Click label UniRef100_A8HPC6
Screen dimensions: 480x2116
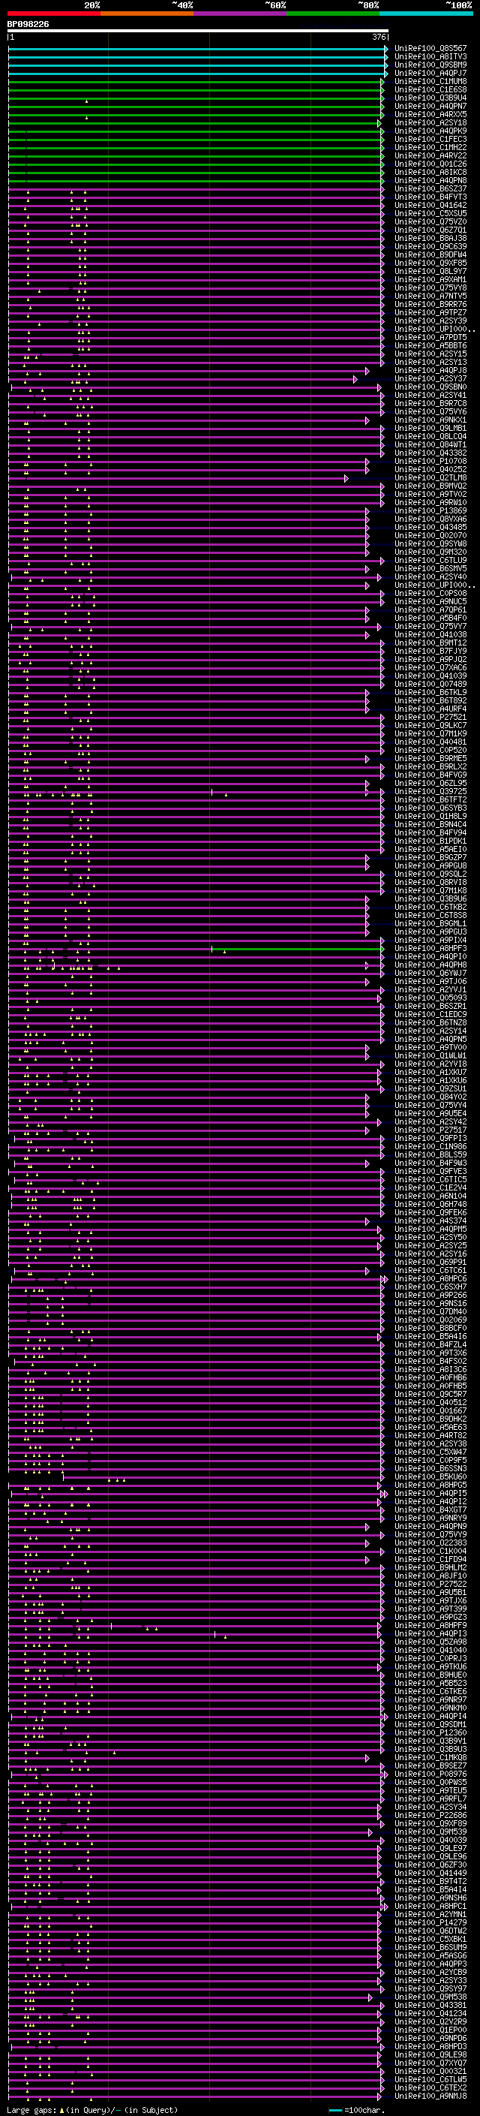pos(430,1278)
